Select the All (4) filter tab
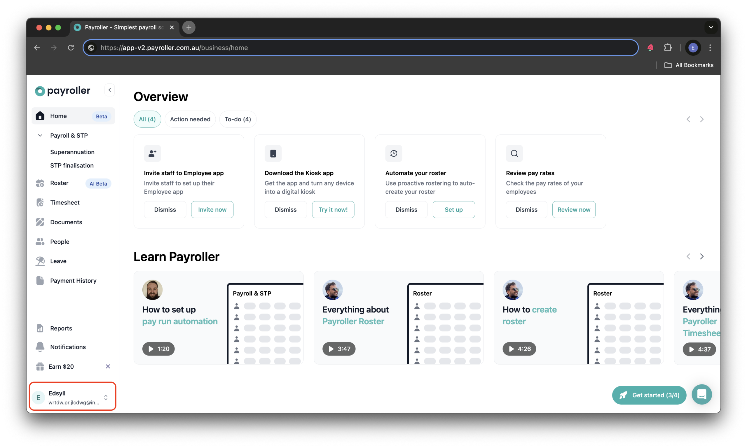Image resolution: width=747 pixels, height=448 pixels. tap(147, 119)
